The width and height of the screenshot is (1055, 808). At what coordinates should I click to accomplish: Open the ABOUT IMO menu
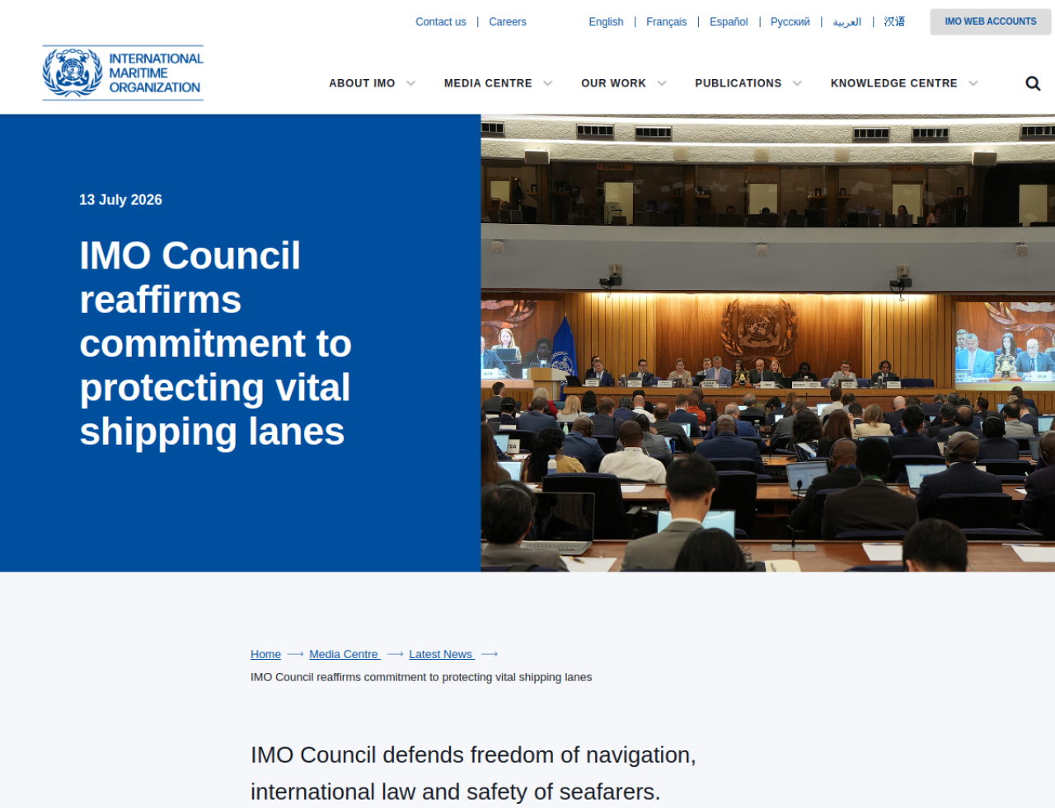click(x=362, y=83)
